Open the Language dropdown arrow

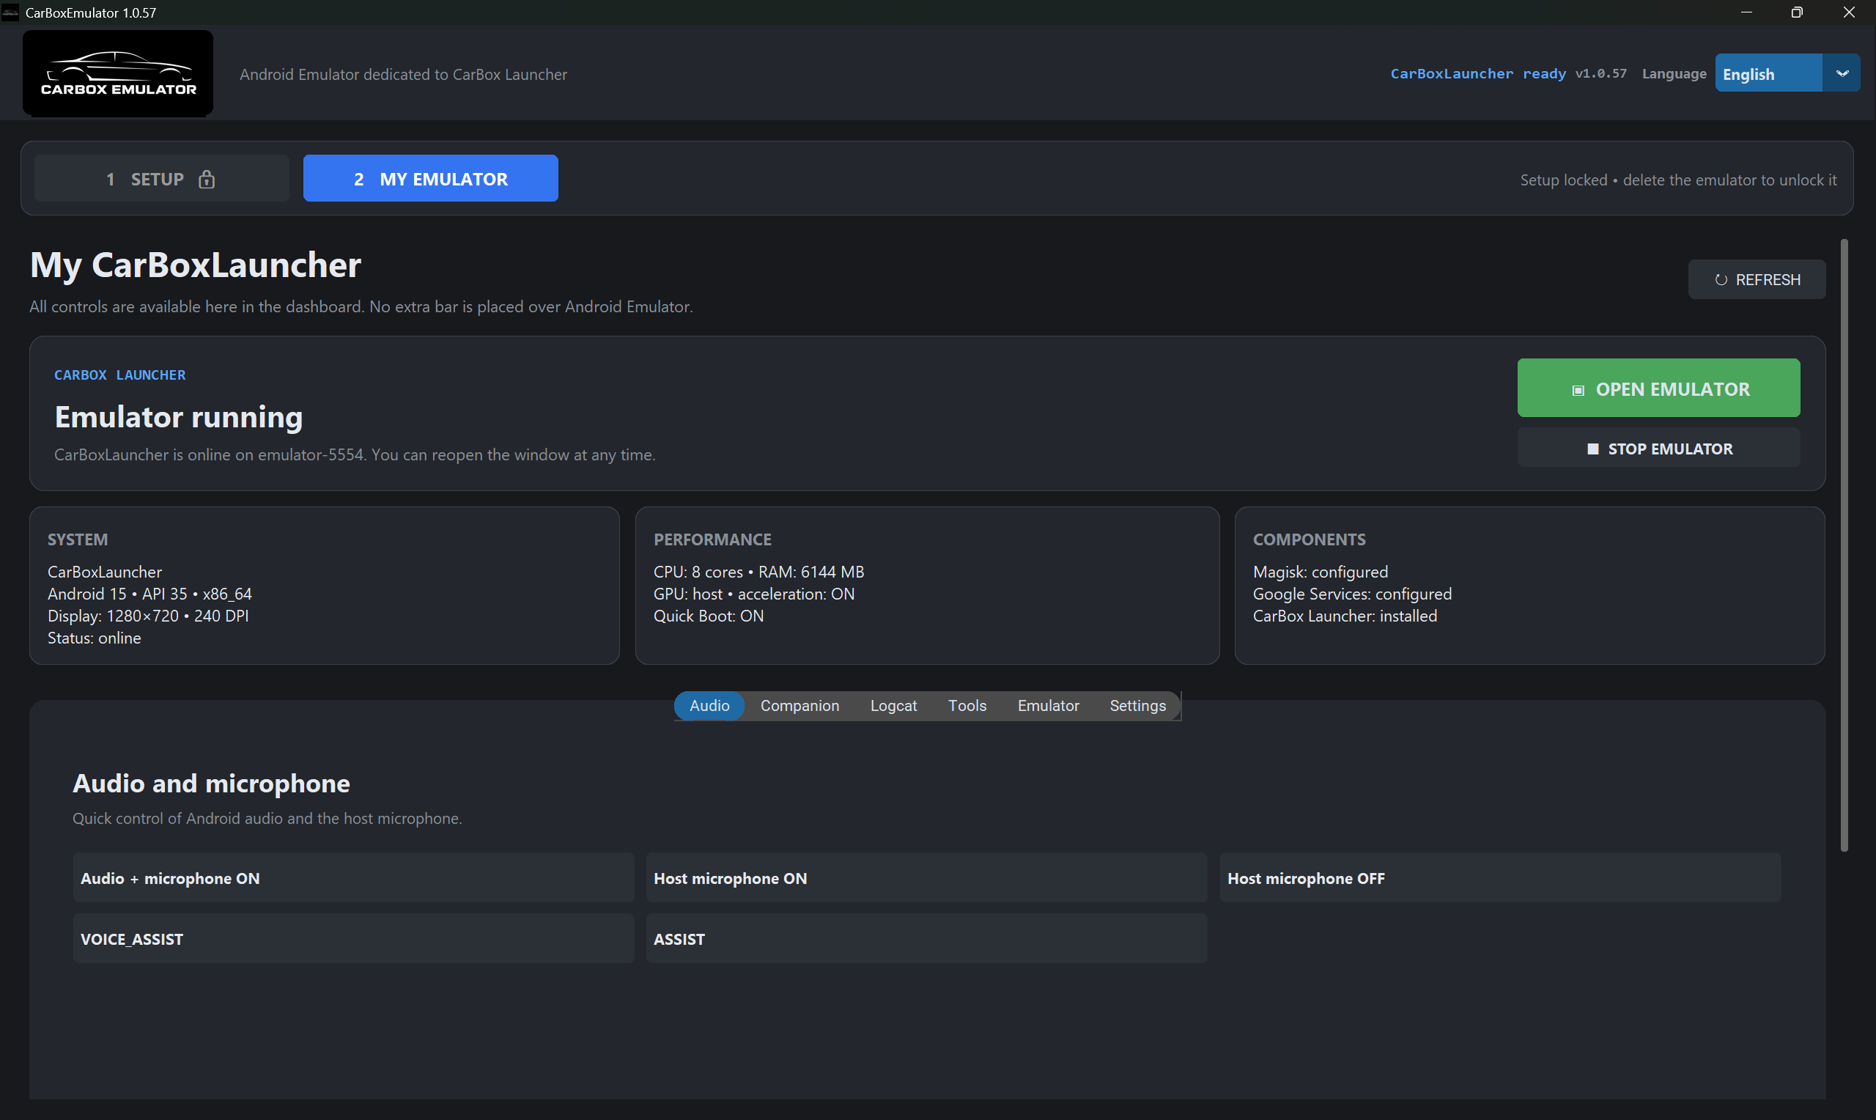(x=1842, y=74)
